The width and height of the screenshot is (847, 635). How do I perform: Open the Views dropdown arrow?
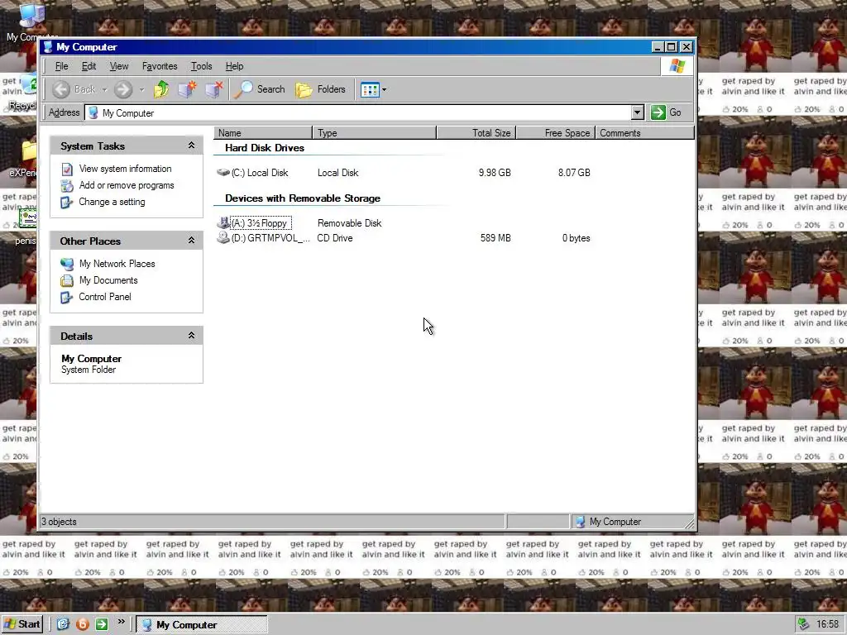click(x=384, y=89)
